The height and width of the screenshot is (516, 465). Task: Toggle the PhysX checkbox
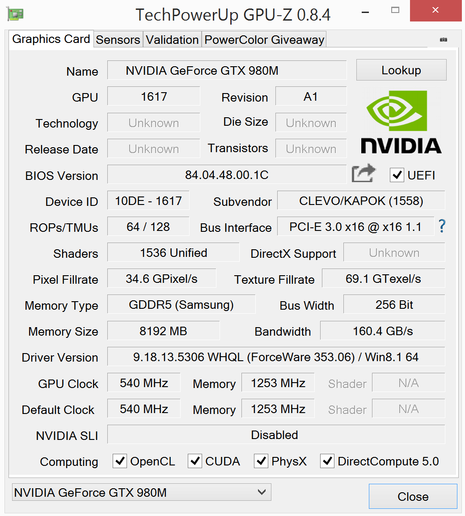[261, 461]
